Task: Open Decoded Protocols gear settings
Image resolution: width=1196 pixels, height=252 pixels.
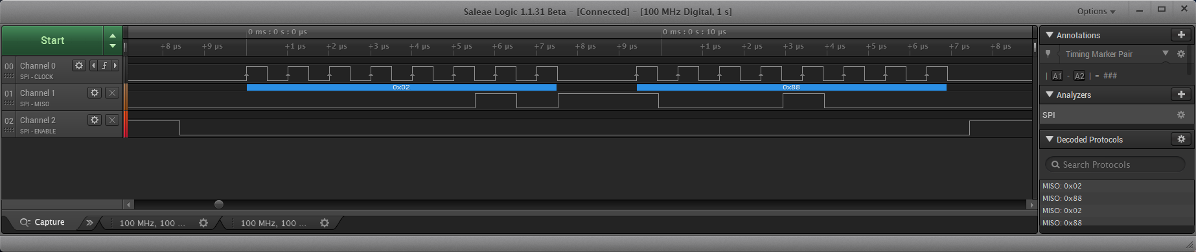Action: [1181, 139]
